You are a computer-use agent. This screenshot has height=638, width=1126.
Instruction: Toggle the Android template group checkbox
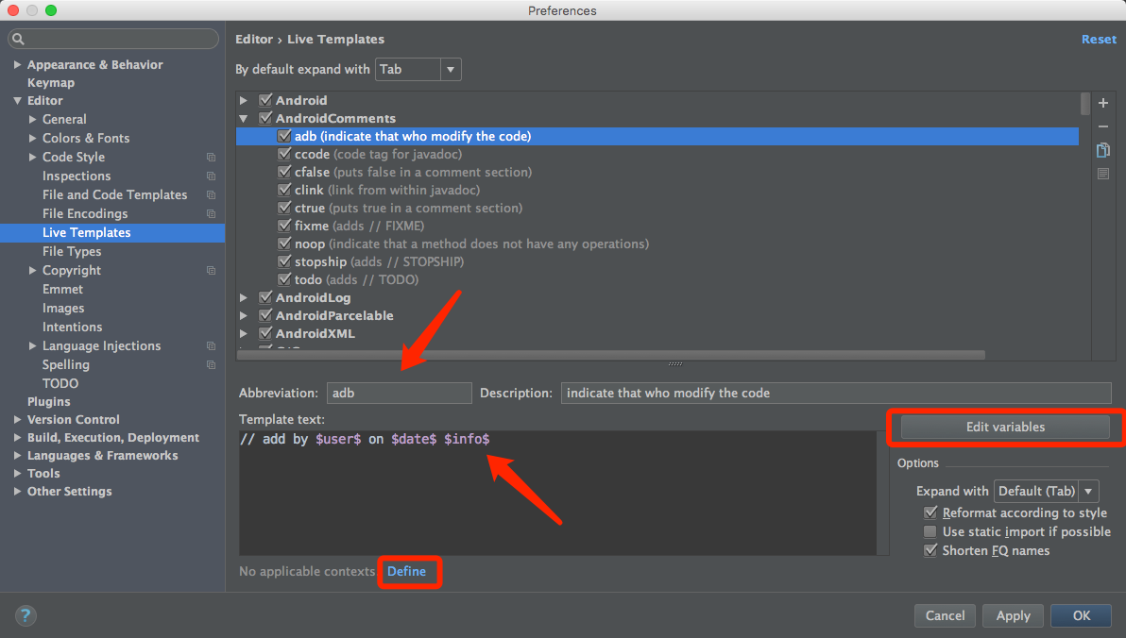[x=265, y=100]
